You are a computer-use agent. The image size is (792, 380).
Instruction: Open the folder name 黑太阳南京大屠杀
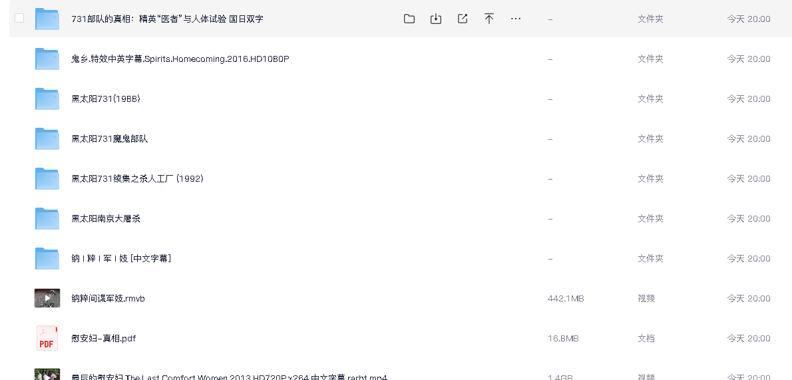point(106,218)
